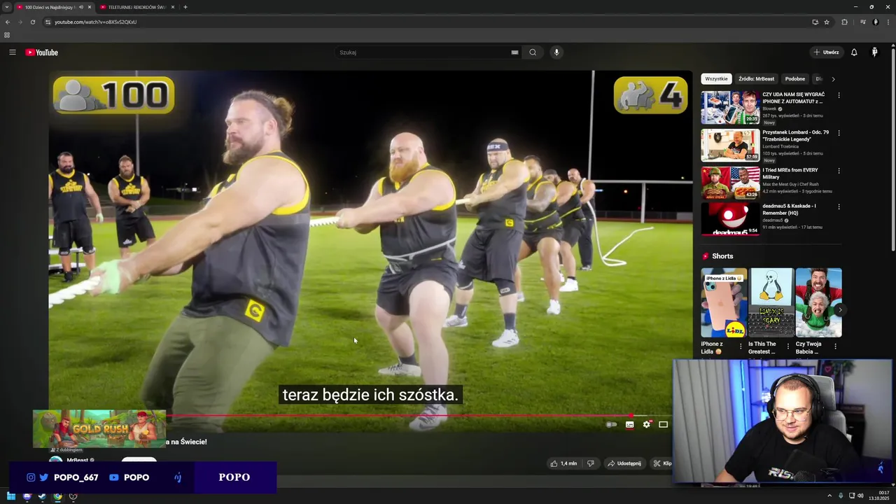Switch to theater mode in player
This screenshot has height=504, width=896.
[x=663, y=424]
